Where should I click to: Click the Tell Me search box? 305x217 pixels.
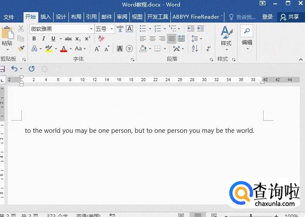tap(242, 17)
